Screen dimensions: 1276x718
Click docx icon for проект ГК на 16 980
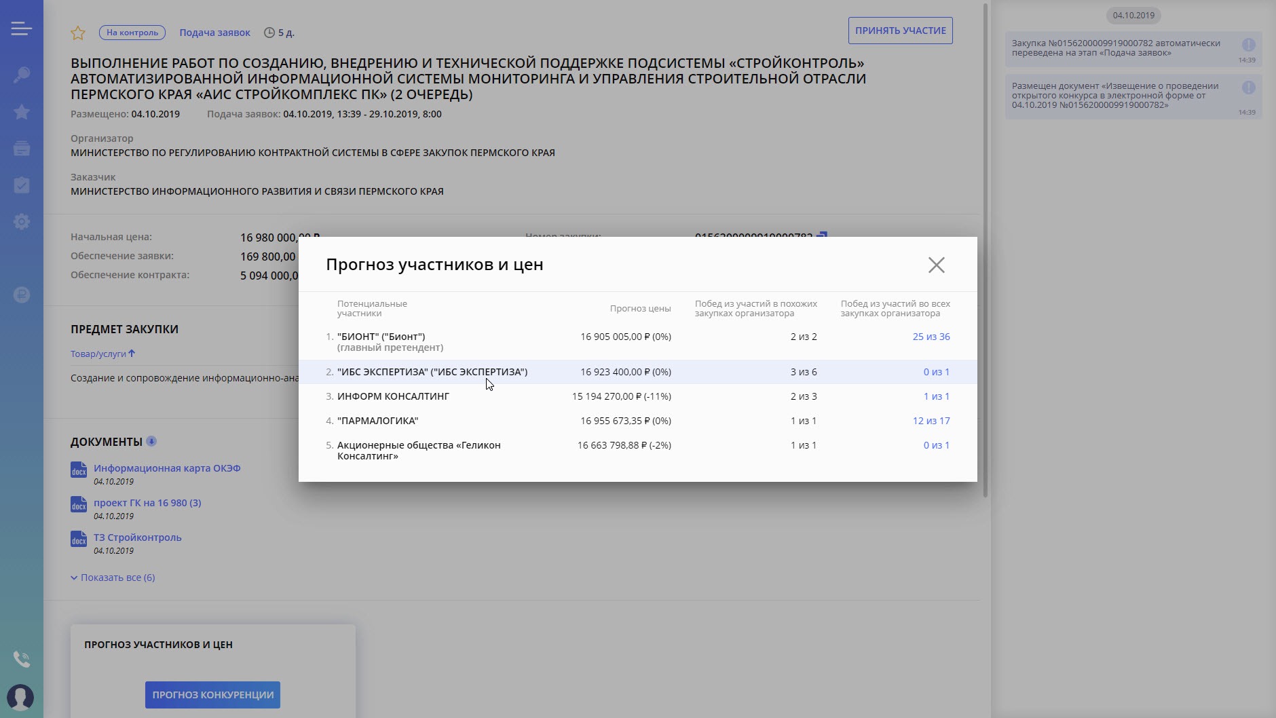coord(79,504)
